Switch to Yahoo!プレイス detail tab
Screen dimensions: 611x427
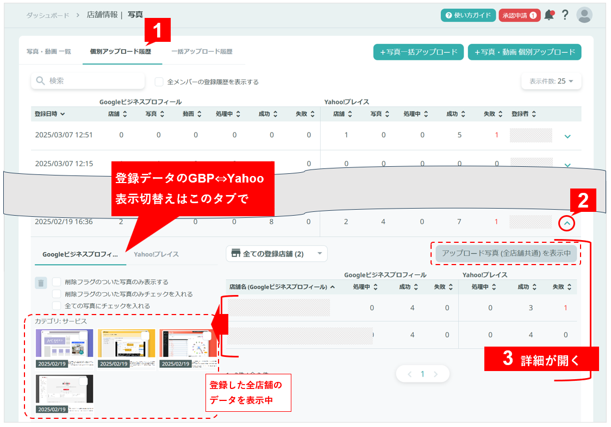tap(156, 254)
